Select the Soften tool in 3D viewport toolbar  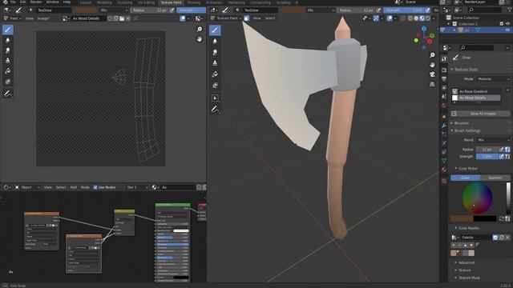[x=215, y=41]
